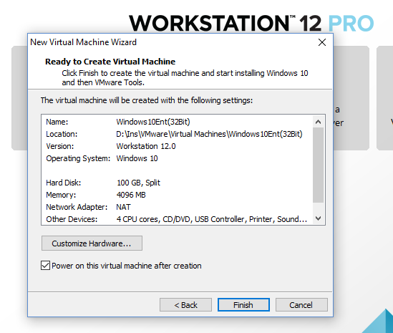This screenshot has height=333, width=393.
Task: Click the Memory: label
Action: click(61, 195)
